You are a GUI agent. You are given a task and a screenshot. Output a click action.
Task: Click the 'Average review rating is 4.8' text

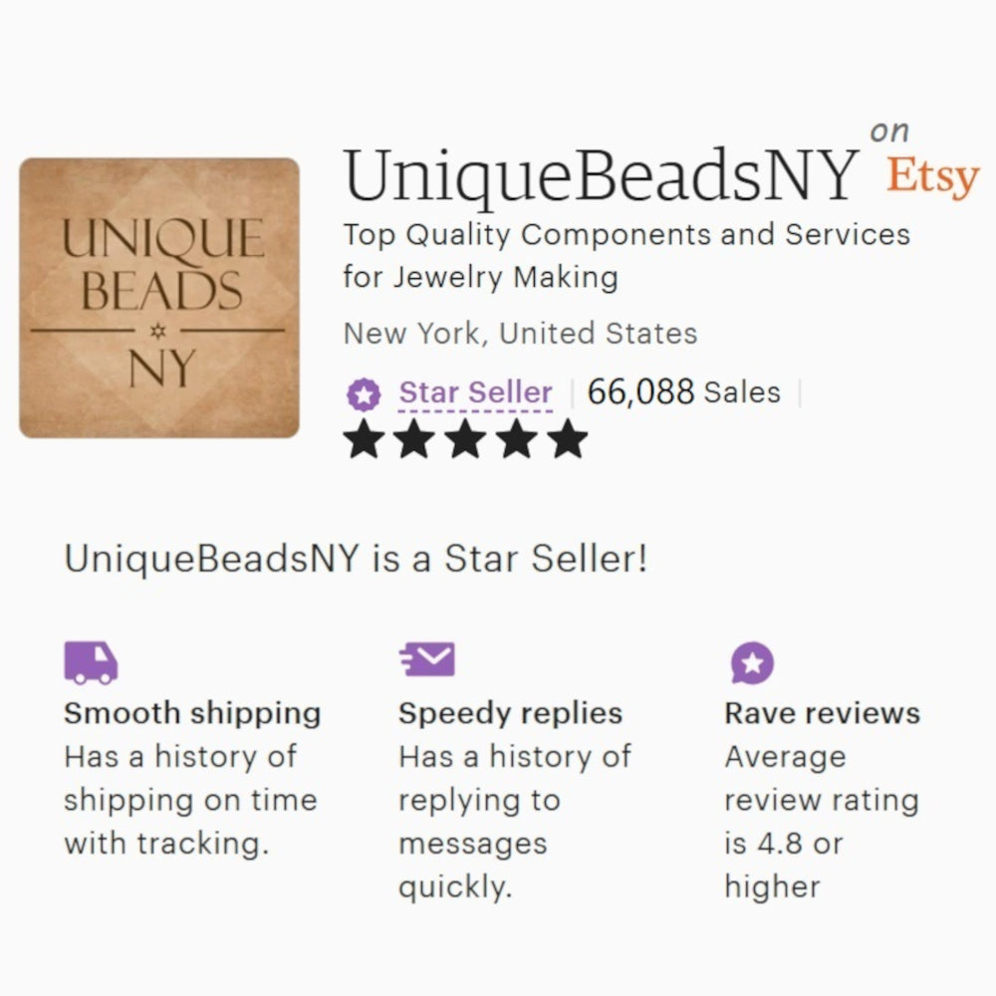pyautogui.click(x=822, y=822)
